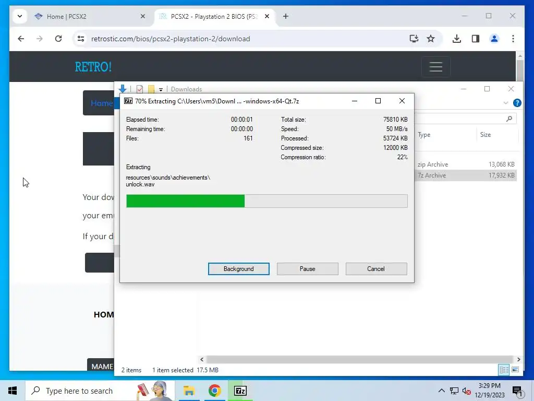Viewport: 534px width, 401px height.
Task: Open notification center
Action: point(517,391)
